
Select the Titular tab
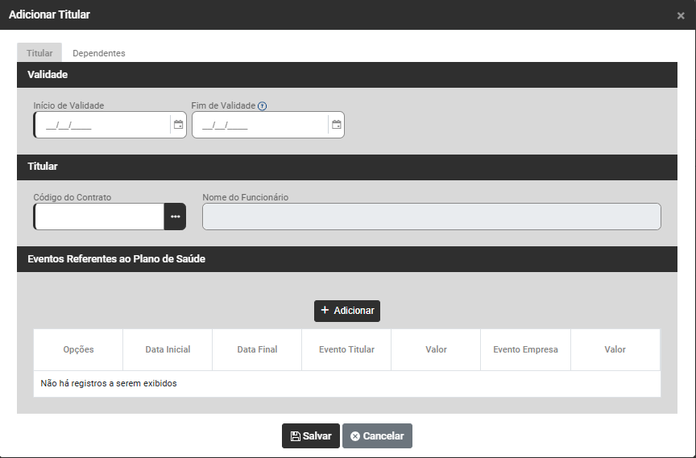(x=39, y=53)
